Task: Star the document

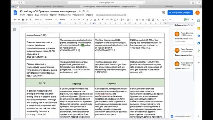Action: (x=80, y=11)
